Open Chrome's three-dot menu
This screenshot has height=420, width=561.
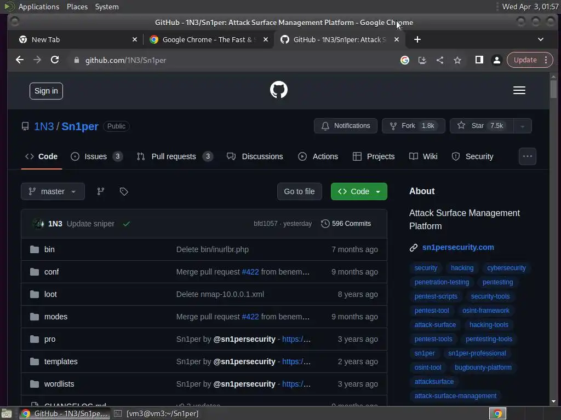[x=546, y=60]
